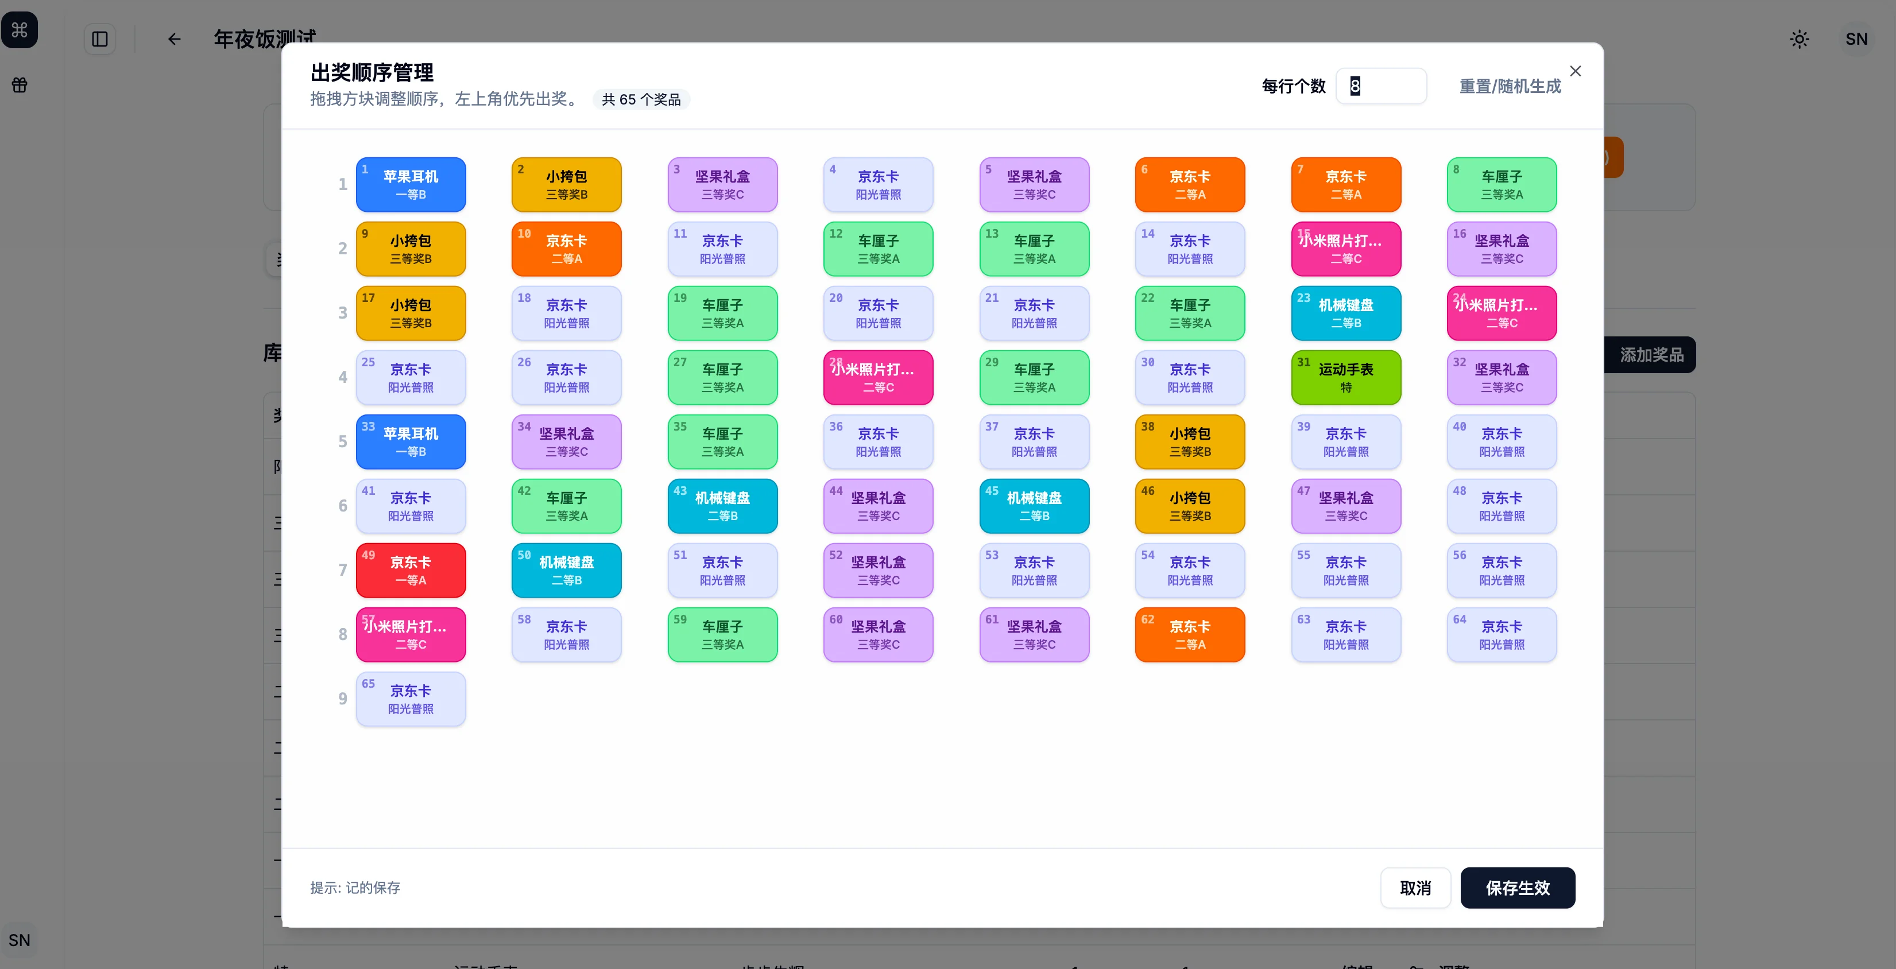Screen dimensions: 1896x969
Task: Select green sports watch tile 31
Action: pyautogui.click(x=1345, y=378)
